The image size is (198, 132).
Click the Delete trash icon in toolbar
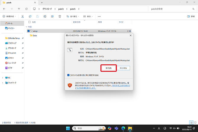click(60, 17)
